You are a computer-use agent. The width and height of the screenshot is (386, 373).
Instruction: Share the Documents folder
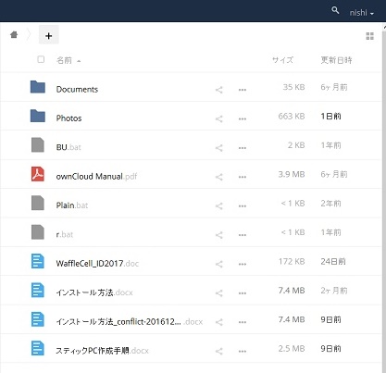point(219,90)
